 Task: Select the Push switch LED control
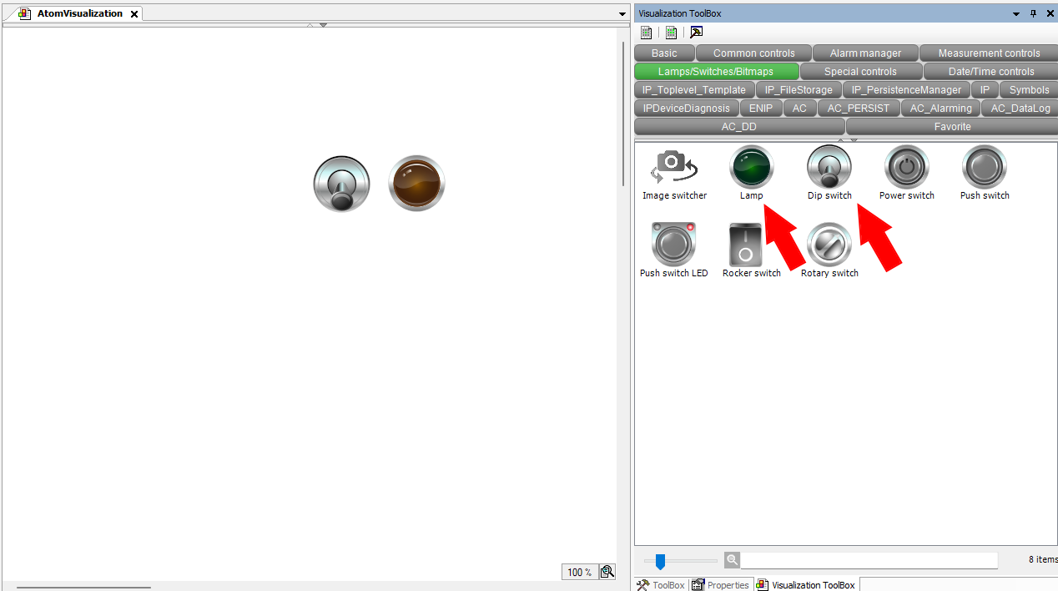point(673,243)
